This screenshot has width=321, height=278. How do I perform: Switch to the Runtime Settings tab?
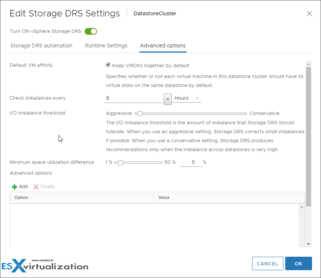pyautogui.click(x=106, y=46)
